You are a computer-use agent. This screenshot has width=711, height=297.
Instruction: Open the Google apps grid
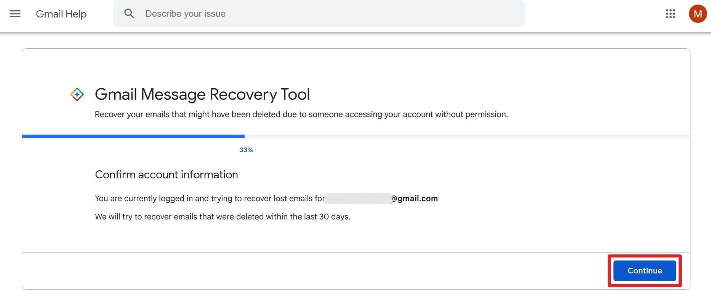670,14
